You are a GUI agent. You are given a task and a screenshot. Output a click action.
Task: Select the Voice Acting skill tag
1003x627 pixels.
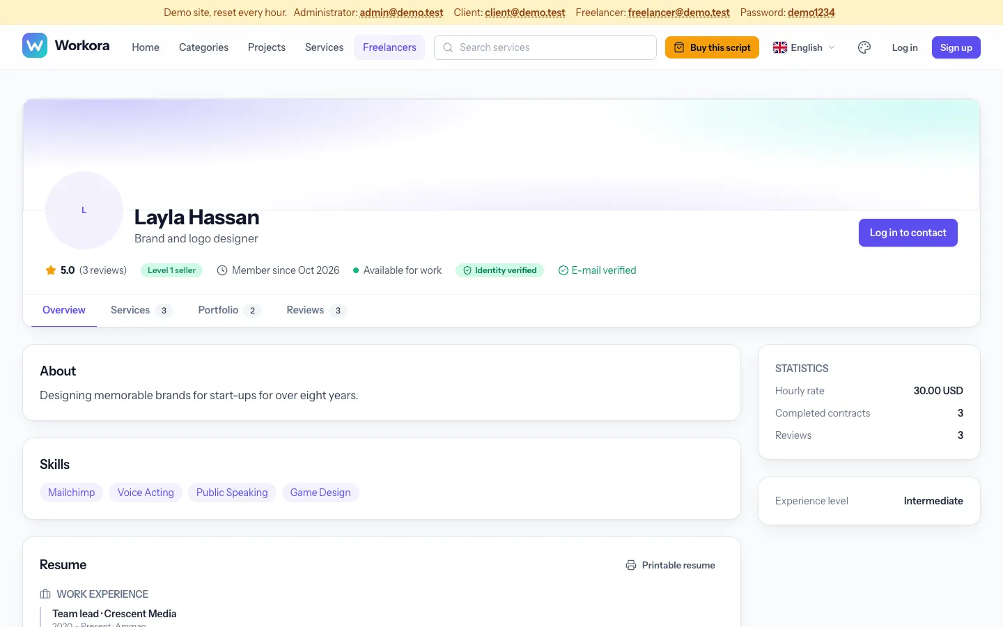[x=146, y=493]
